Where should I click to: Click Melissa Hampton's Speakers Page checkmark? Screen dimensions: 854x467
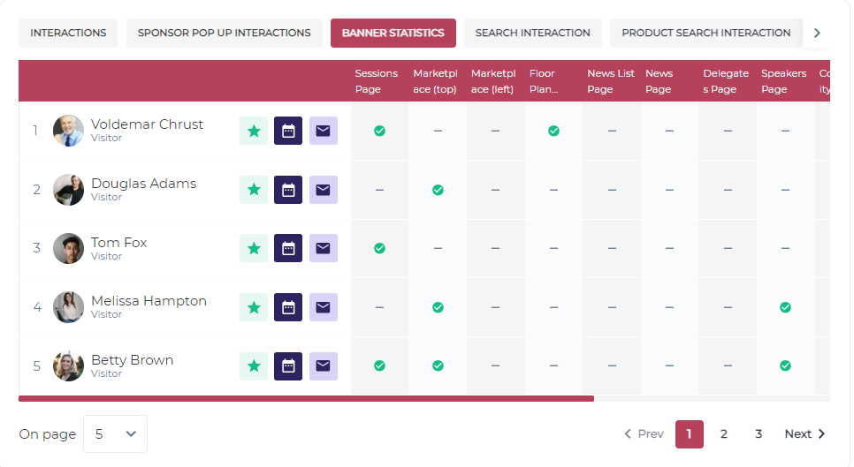pos(785,307)
